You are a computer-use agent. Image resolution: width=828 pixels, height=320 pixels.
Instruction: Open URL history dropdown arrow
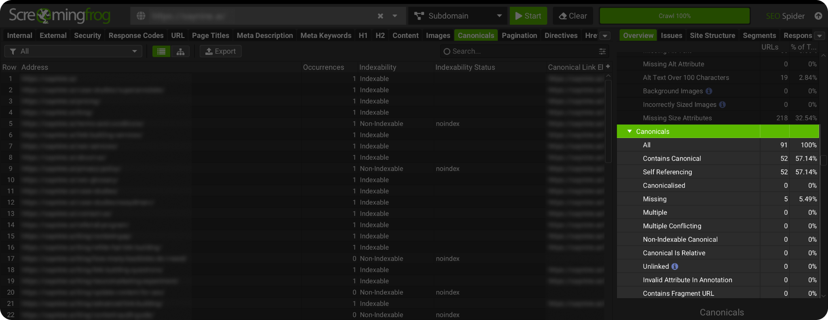pos(395,16)
